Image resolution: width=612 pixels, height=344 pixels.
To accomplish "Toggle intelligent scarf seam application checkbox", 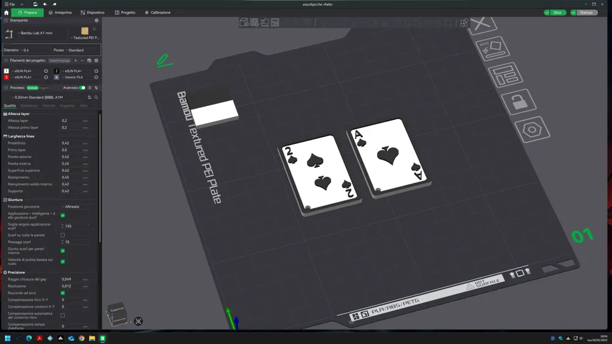I will (x=62, y=215).
